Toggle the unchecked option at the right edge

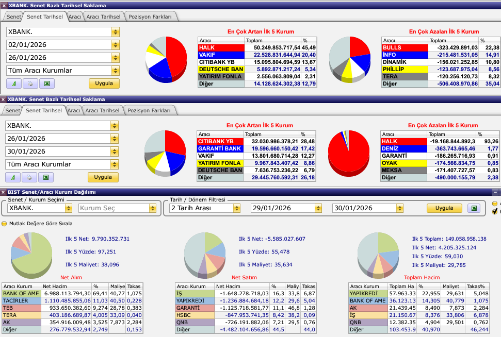pos(495,204)
